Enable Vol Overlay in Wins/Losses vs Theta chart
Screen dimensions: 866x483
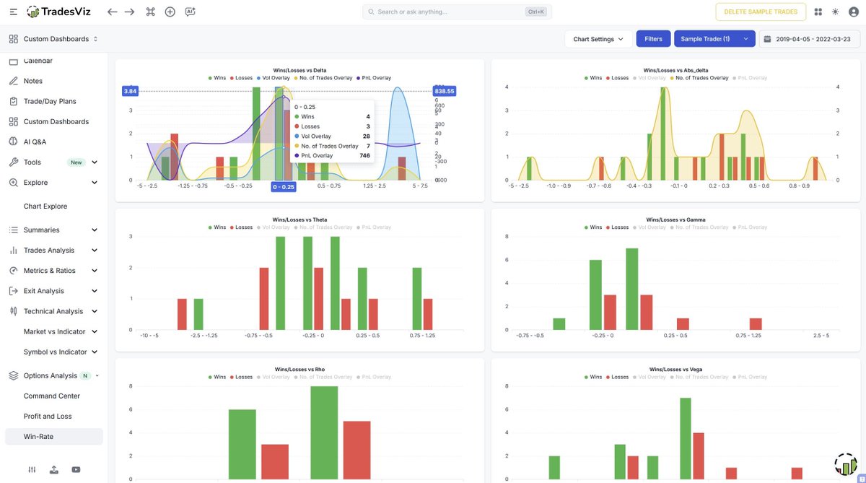274,227
